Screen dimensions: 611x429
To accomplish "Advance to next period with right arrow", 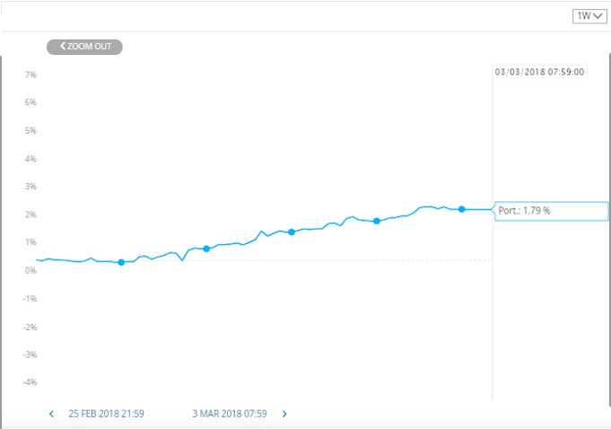I will [x=284, y=414].
